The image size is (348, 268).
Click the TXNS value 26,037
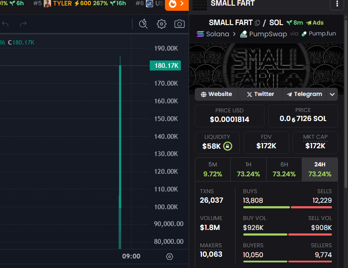click(x=211, y=200)
